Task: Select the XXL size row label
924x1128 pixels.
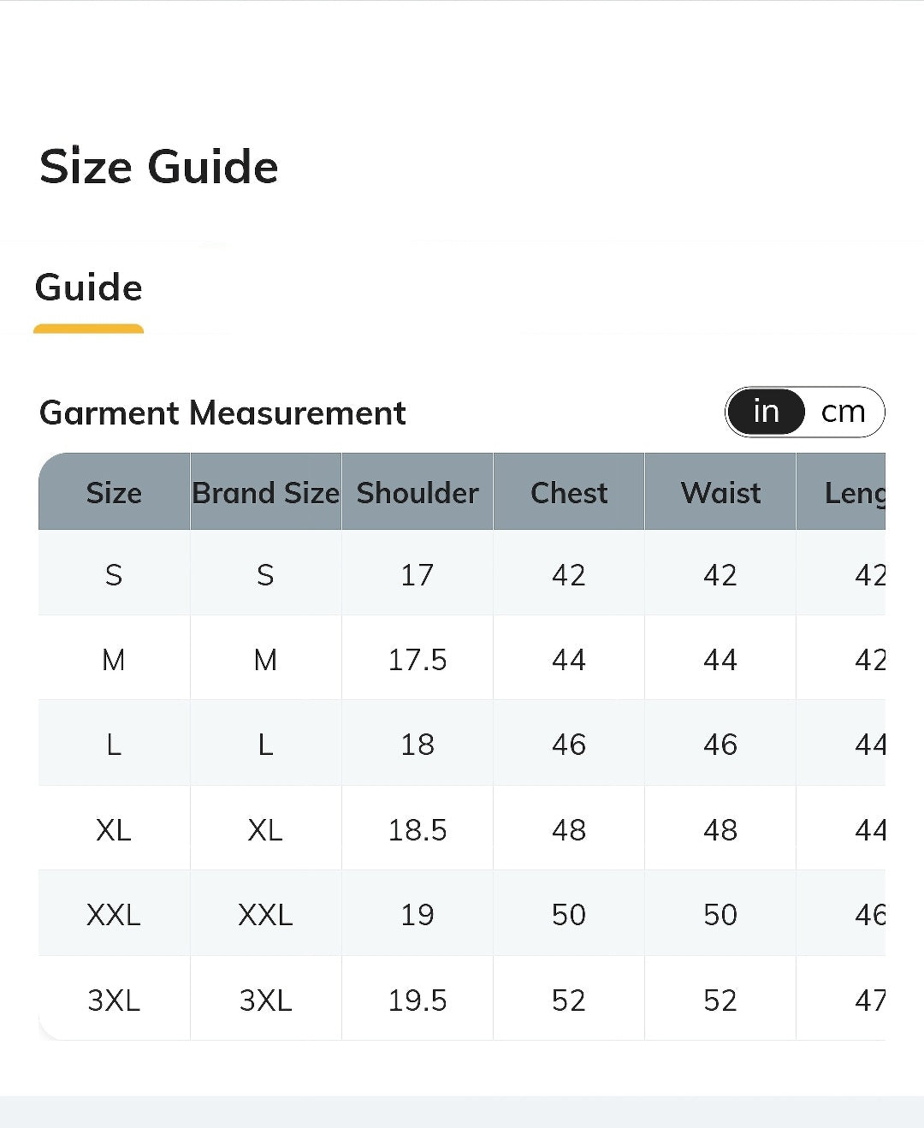Action: (x=114, y=915)
